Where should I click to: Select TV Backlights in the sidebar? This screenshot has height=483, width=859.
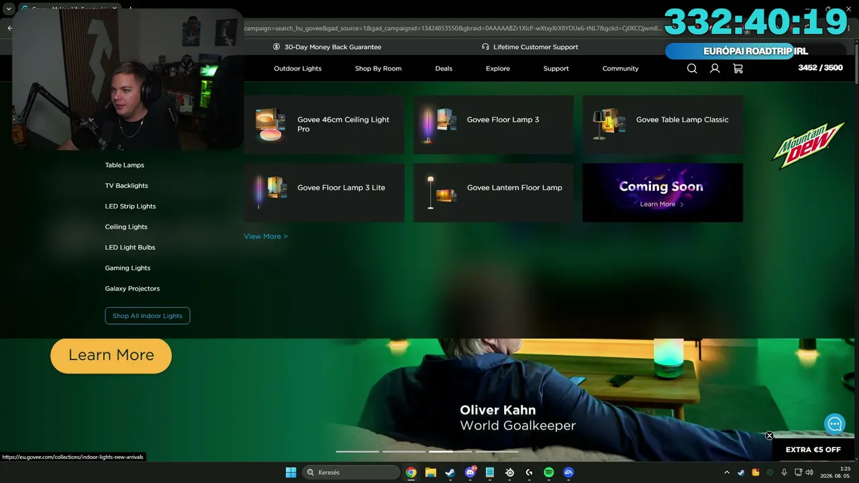[x=126, y=186]
